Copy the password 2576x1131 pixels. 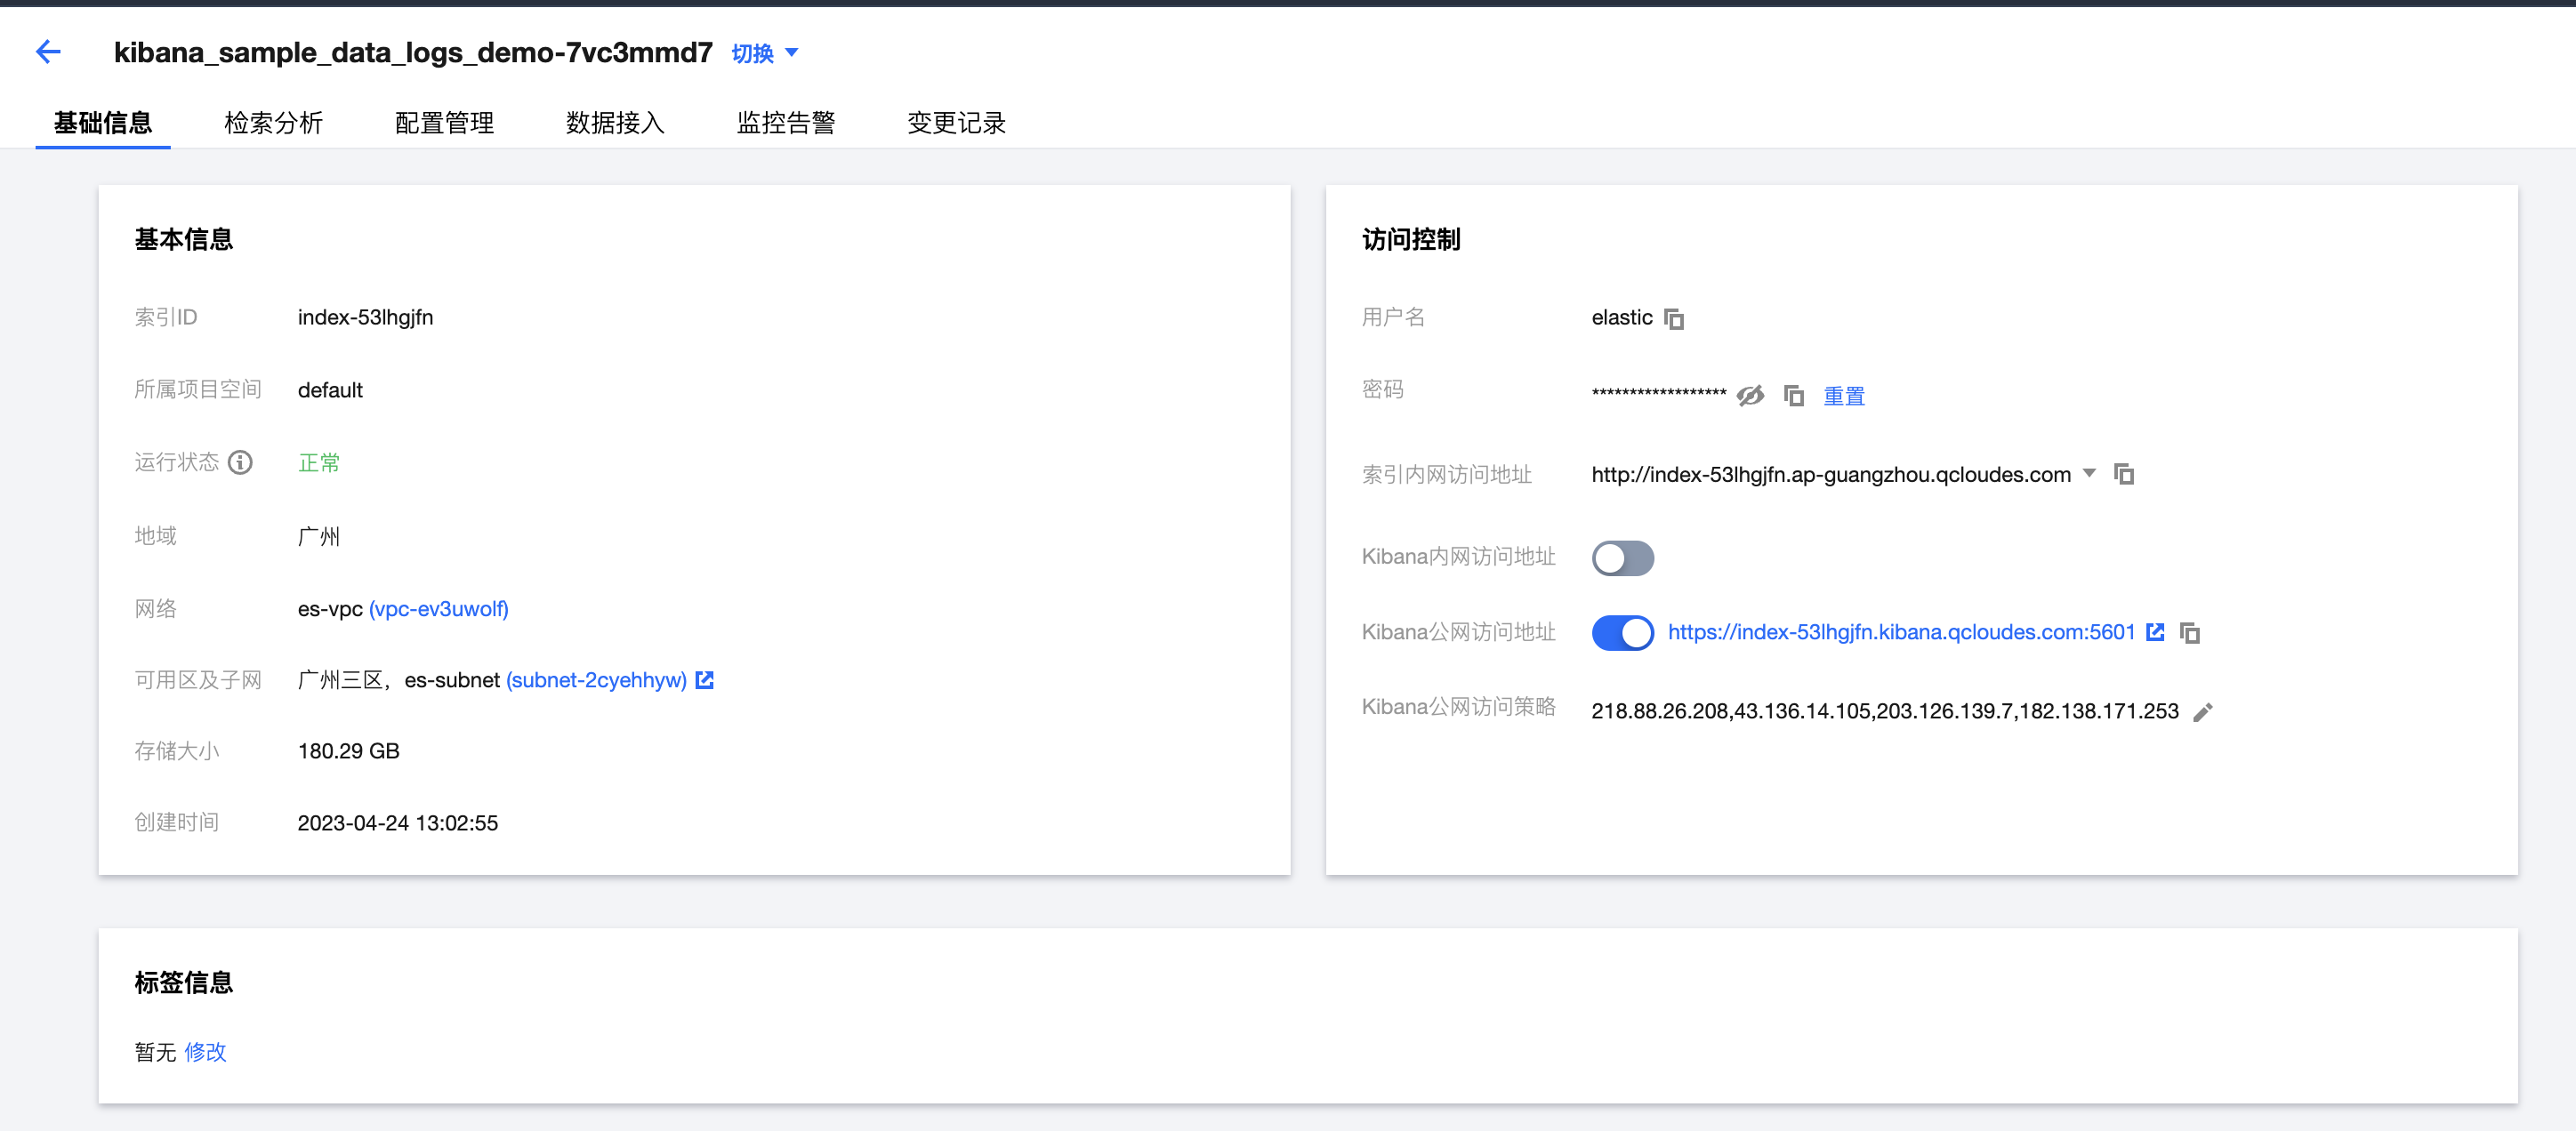[1794, 395]
